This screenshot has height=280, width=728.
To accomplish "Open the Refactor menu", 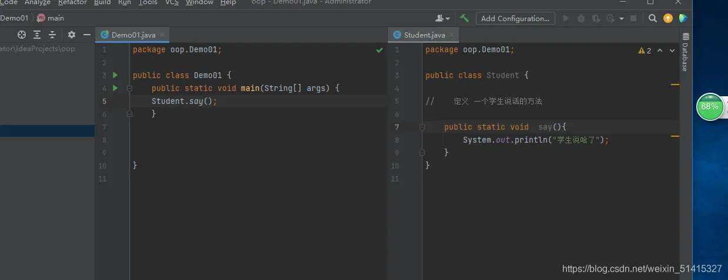I will 72,2.
